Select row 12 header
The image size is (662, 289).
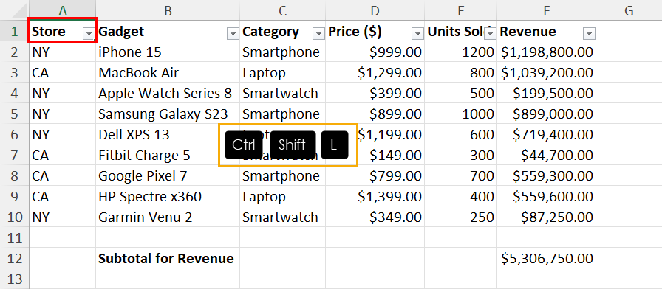tap(14, 258)
